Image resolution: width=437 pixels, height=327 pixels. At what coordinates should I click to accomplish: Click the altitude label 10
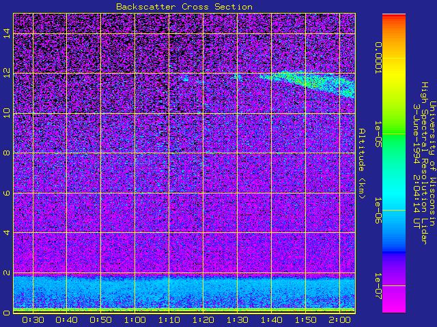7,113
